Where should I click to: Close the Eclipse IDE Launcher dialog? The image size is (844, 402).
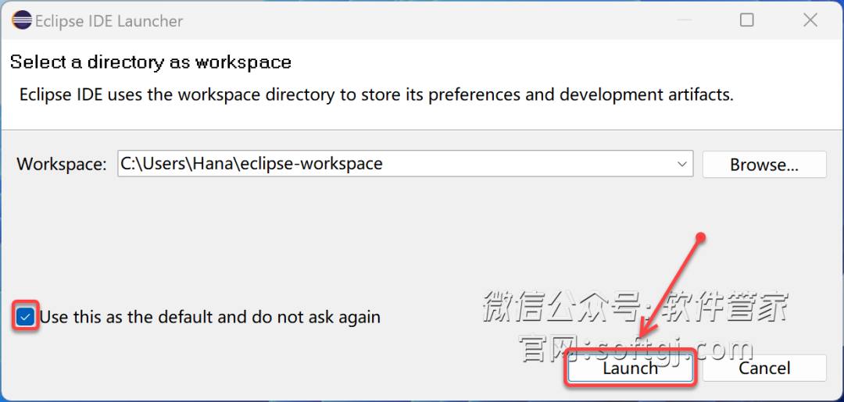(x=810, y=20)
